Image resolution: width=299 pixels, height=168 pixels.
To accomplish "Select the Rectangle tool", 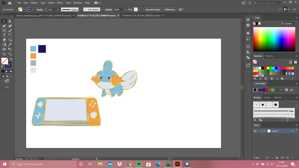I will coord(4,31).
